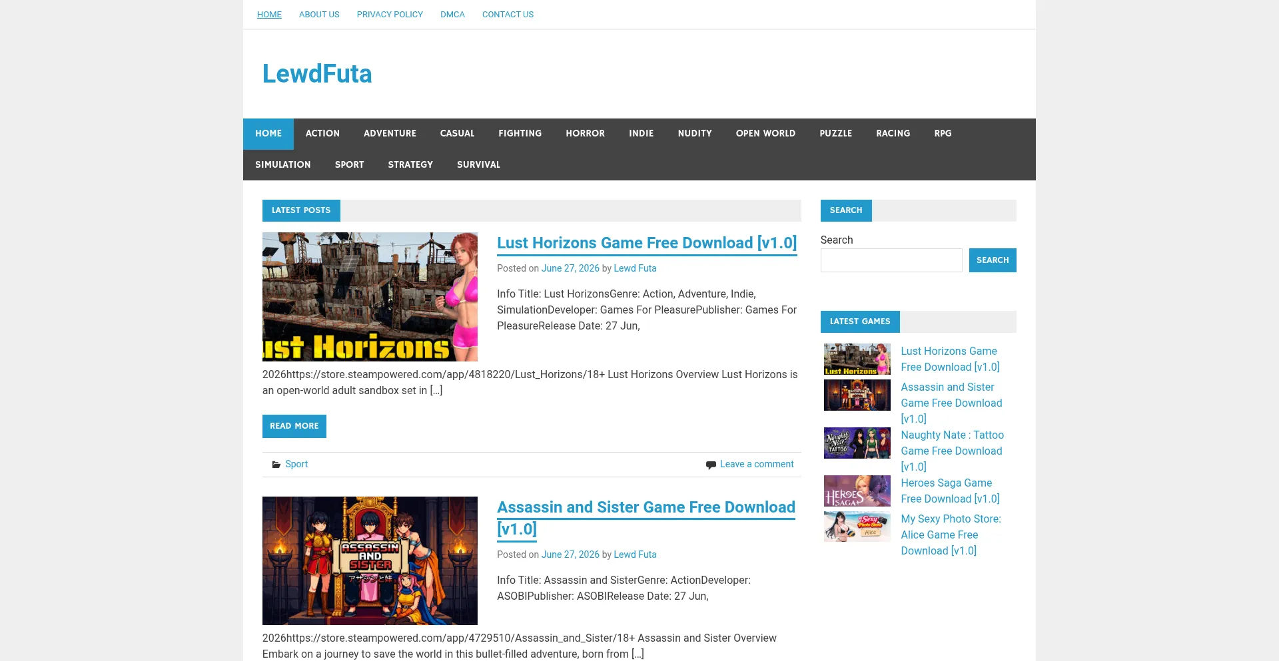
Task: Open author Lewd Futa on Lust Horizons post
Action: [635, 268]
